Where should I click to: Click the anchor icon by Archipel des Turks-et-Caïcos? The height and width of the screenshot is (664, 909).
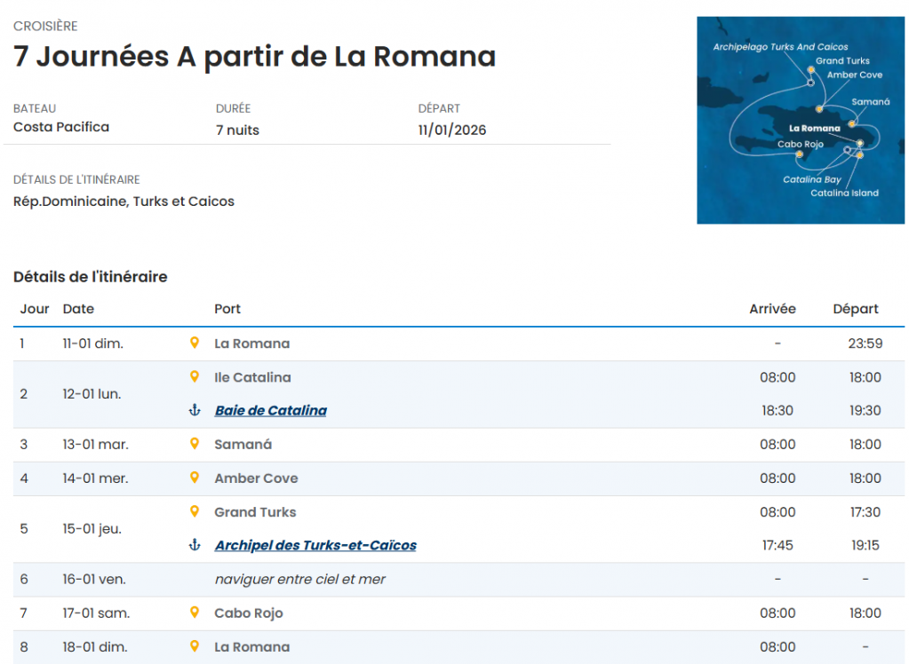pyautogui.click(x=195, y=545)
